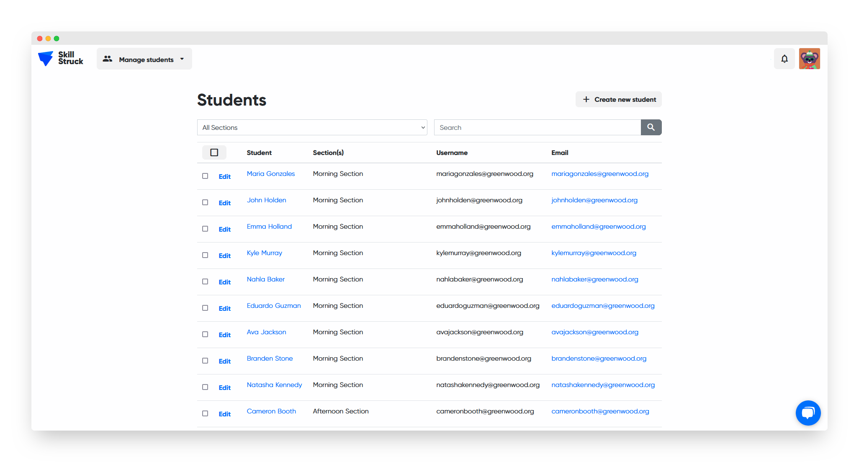Click the Section(s) column header

328,152
